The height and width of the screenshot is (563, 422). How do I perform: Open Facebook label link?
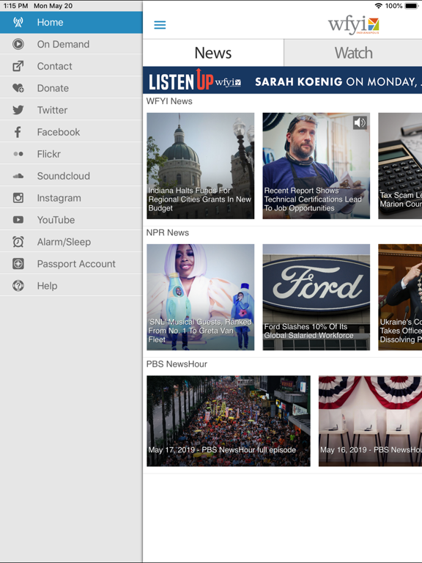(x=59, y=132)
